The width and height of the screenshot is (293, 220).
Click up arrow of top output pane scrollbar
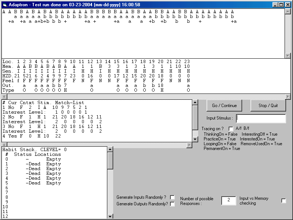pos(288,12)
